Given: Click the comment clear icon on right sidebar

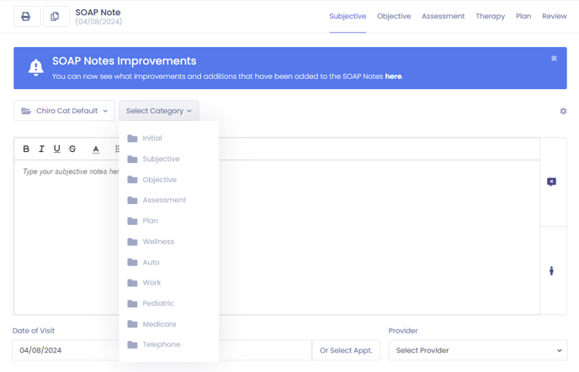Looking at the screenshot, I should click(551, 181).
